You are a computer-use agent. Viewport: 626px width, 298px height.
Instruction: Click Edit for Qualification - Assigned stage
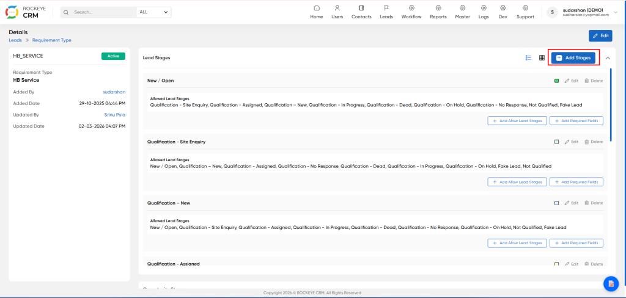pyautogui.click(x=572, y=264)
